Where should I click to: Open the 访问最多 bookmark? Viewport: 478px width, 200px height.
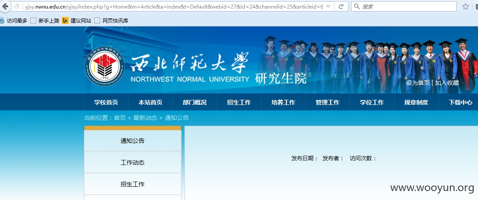click(x=14, y=21)
